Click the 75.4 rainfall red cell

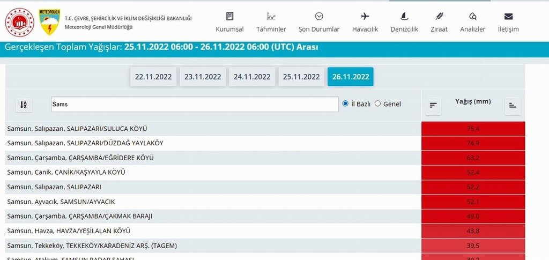[x=473, y=129]
